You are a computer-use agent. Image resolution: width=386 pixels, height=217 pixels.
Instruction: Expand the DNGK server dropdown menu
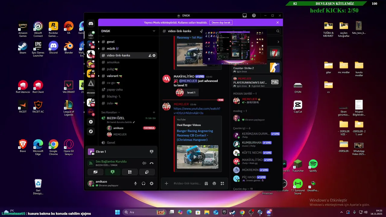[x=154, y=31]
